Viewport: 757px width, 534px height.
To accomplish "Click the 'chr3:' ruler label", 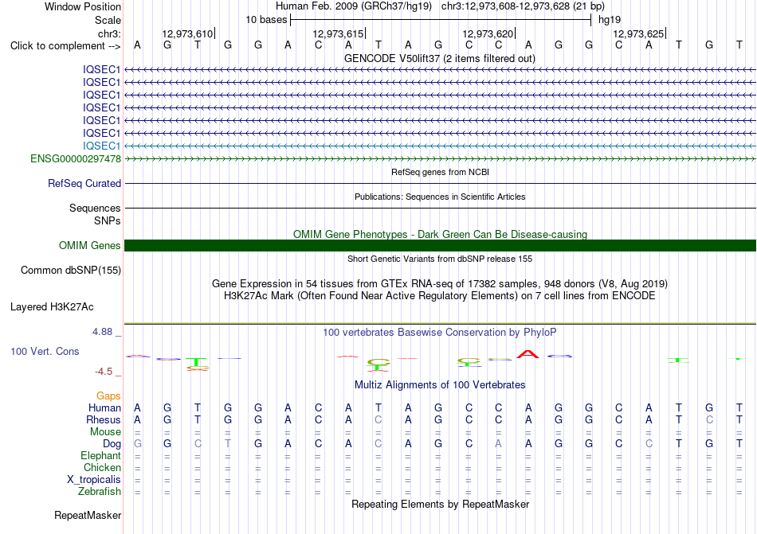I will [x=109, y=33].
